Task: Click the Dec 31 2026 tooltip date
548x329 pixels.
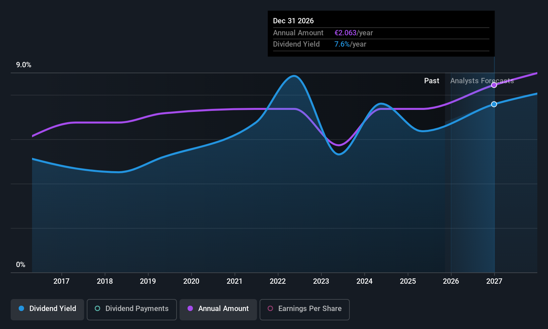Action: coord(293,21)
